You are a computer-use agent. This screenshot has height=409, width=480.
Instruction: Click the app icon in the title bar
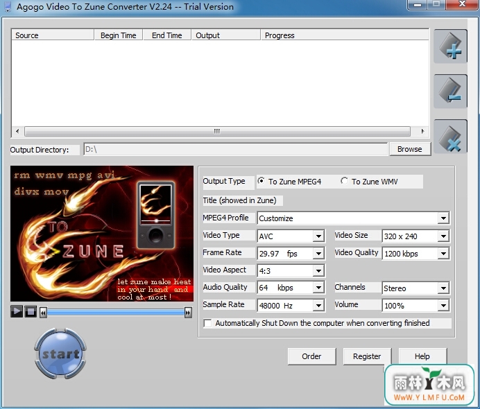click(x=8, y=6)
